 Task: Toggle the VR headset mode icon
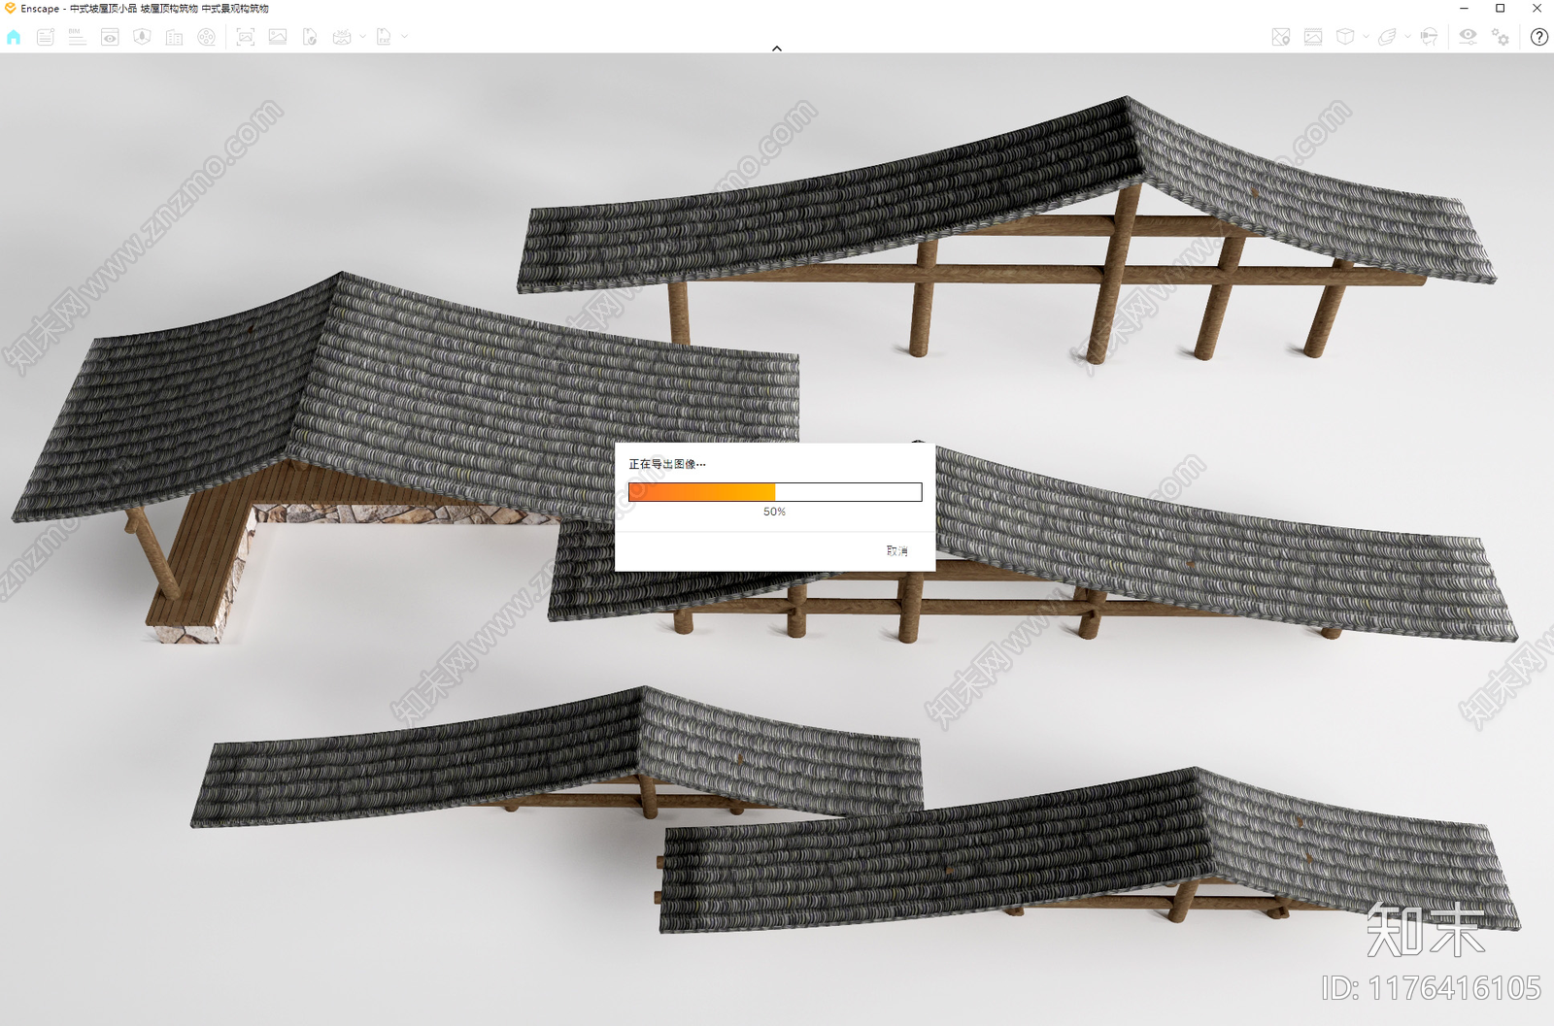pos(1429,37)
